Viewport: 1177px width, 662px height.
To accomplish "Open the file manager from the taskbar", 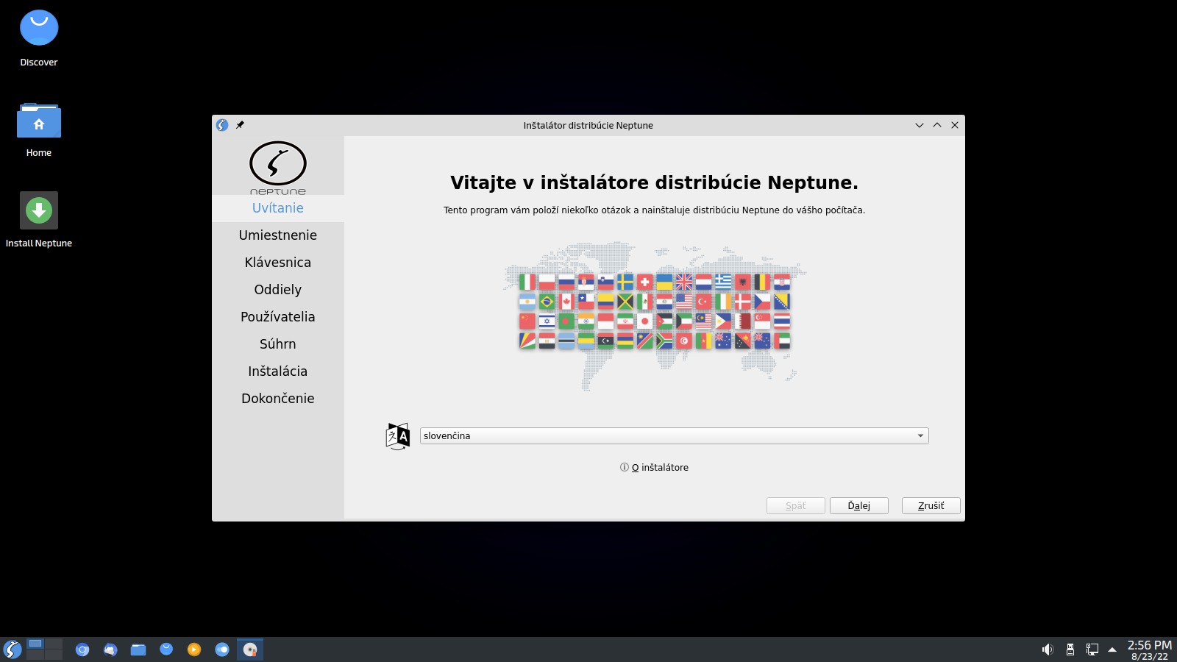I will tap(138, 649).
